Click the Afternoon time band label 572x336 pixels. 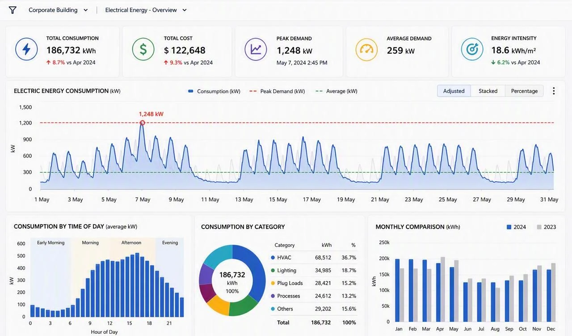(131, 243)
